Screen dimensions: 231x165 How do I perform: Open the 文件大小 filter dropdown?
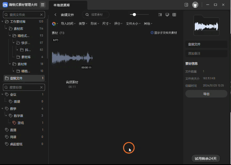click(133, 24)
